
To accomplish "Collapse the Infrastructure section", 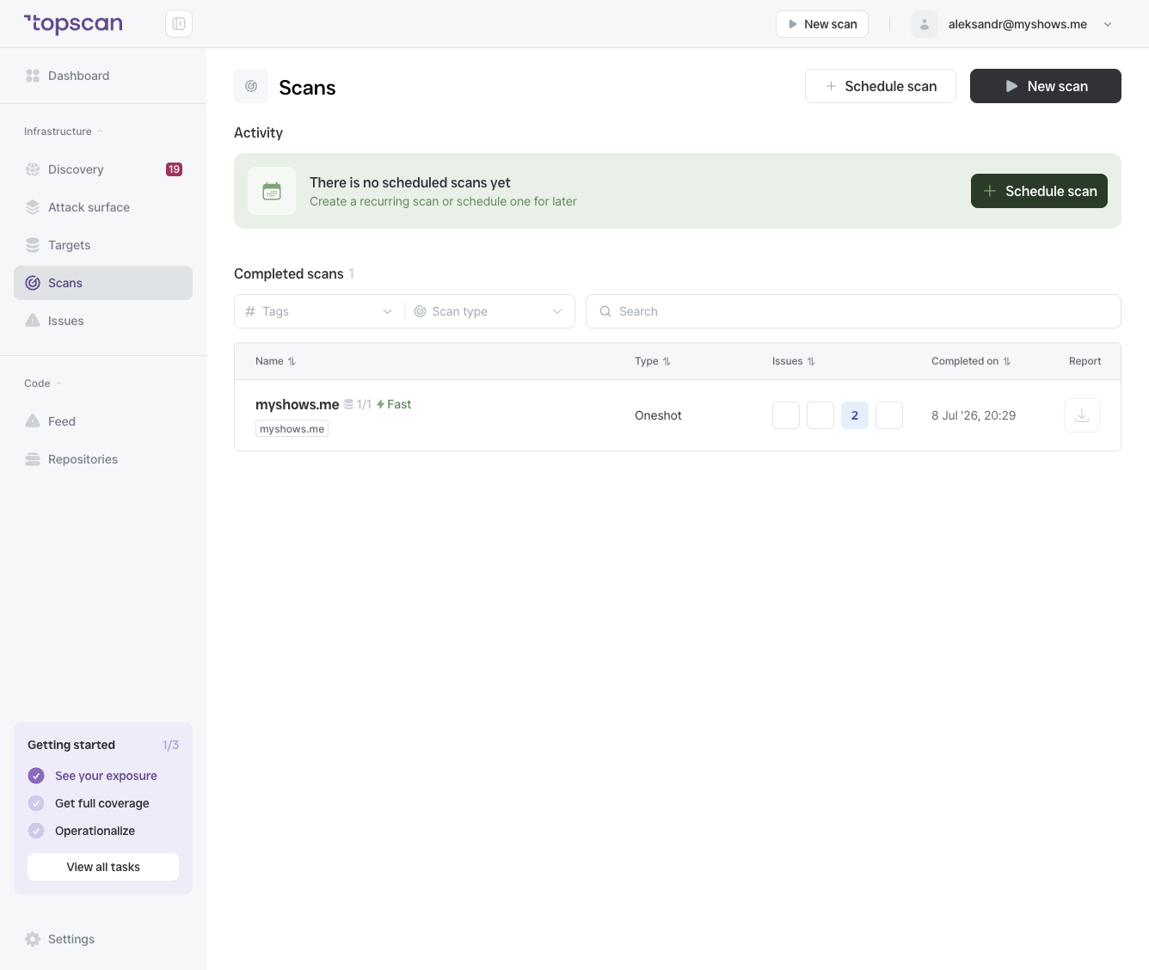I will (64, 132).
